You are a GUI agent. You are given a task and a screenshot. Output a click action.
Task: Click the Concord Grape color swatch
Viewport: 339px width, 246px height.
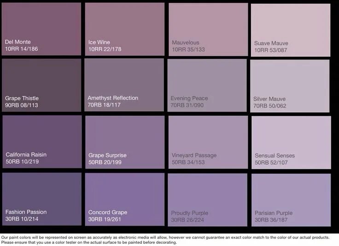(x=125, y=199)
